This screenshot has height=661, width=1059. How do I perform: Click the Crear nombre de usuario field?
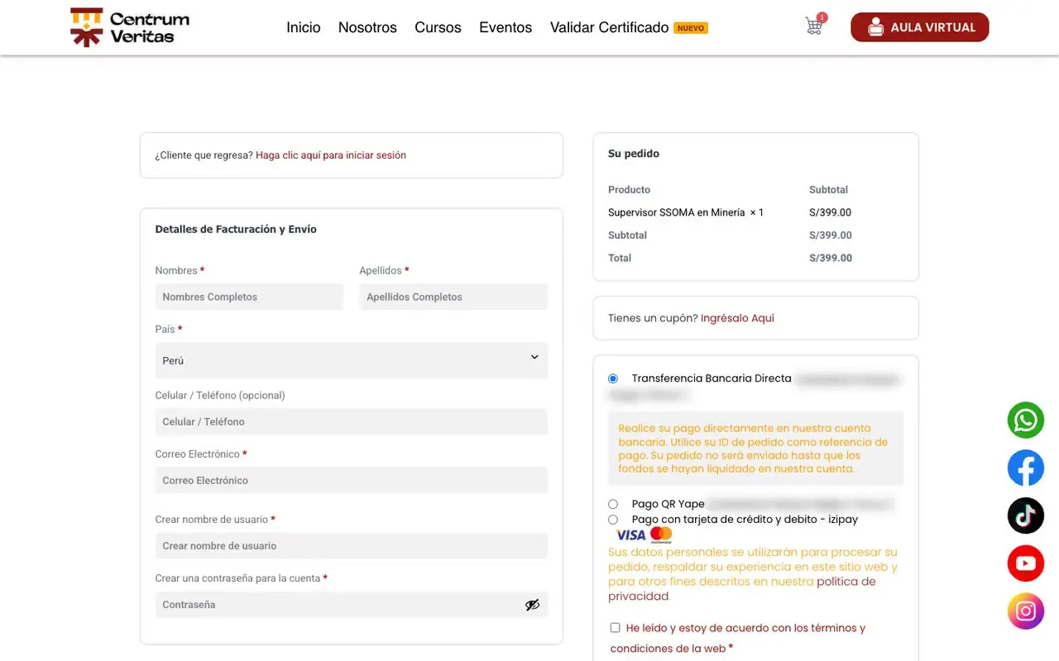[x=352, y=545]
